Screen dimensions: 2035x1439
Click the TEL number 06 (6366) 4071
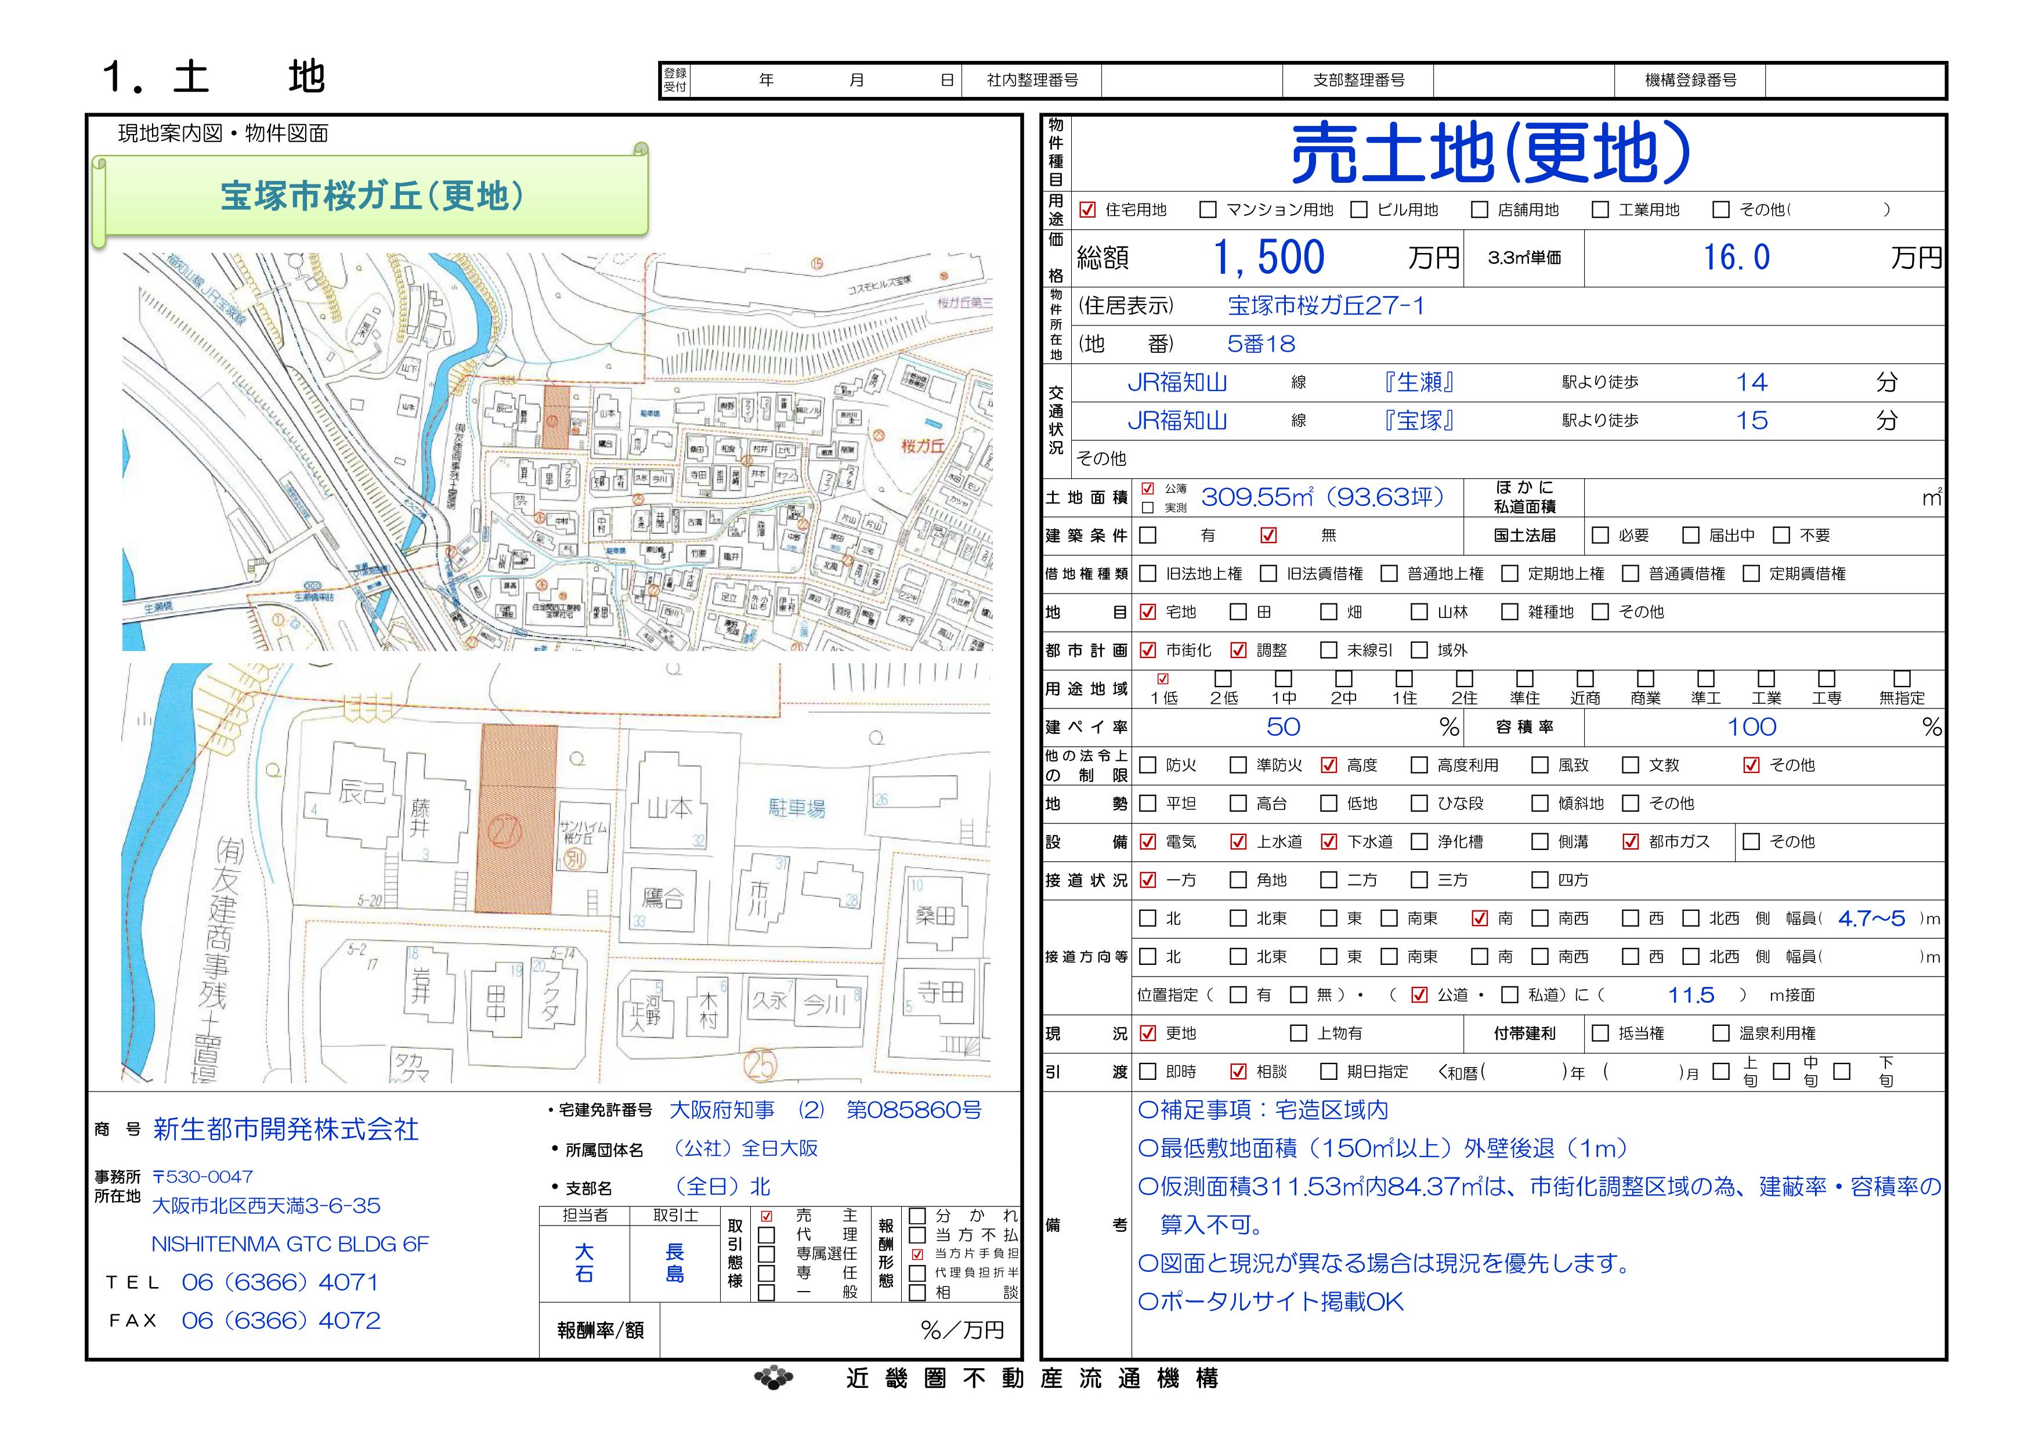pyautogui.click(x=280, y=1282)
